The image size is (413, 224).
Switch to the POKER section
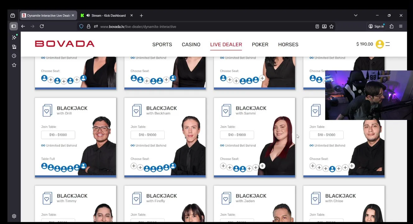pyautogui.click(x=260, y=44)
